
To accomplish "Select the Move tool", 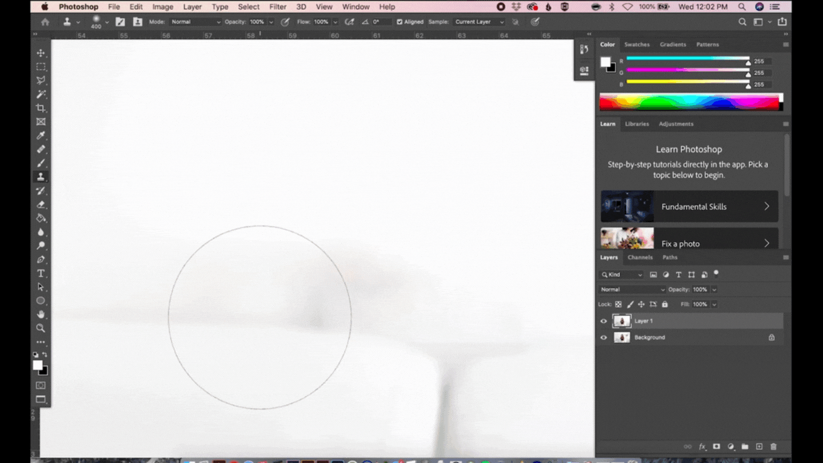I will [41, 53].
